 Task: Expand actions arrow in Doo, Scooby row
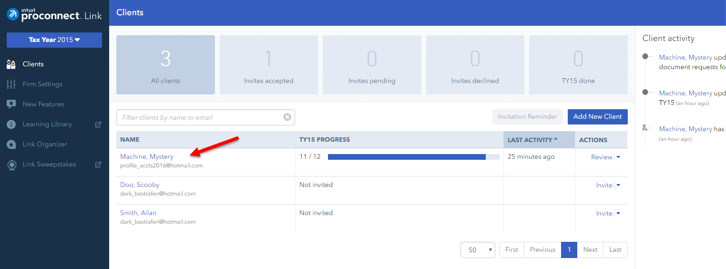pos(618,185)
